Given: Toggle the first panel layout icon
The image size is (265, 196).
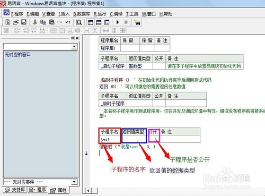Looking at the screenshot, I should coord(91,22).
